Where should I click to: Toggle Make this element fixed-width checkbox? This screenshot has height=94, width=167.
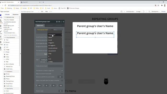[x=62, y=74]
